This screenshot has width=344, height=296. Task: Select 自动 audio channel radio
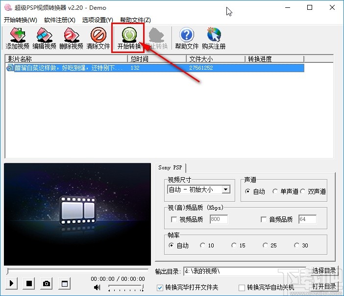[247, 191]
